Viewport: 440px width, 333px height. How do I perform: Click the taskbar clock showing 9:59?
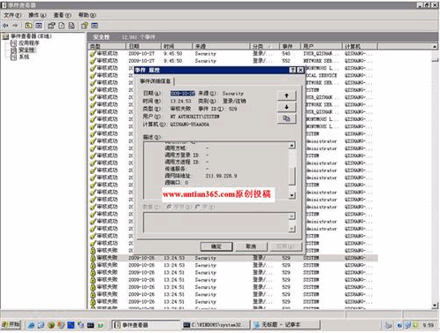pos(429,325)
